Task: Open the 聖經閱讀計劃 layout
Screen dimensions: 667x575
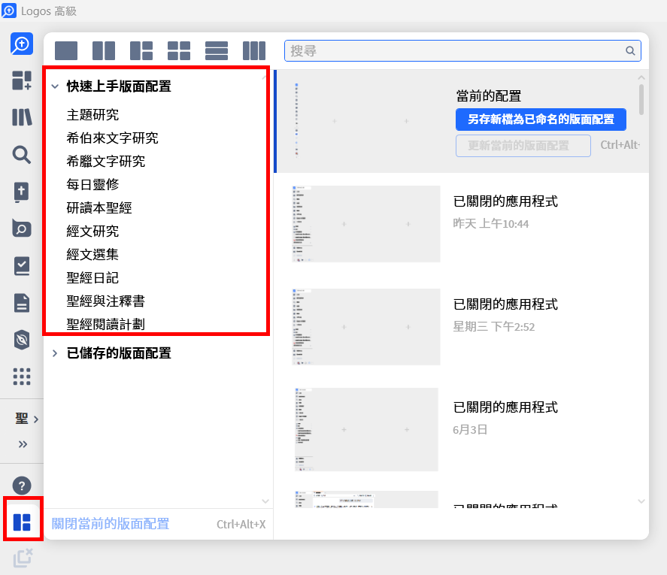Action: click(106, 324)
